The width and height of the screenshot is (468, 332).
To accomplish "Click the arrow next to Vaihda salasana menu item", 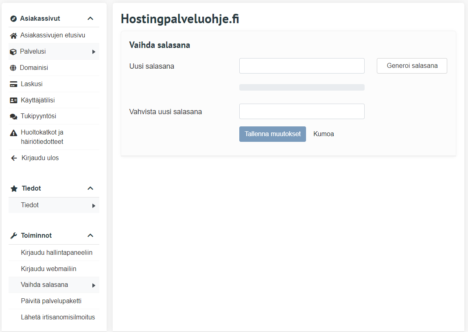I will pos(94,286).
